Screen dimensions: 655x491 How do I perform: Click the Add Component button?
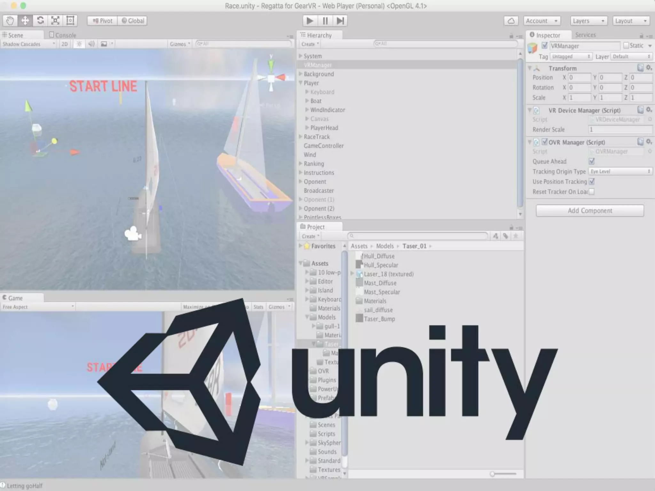(x=590, y=211)
